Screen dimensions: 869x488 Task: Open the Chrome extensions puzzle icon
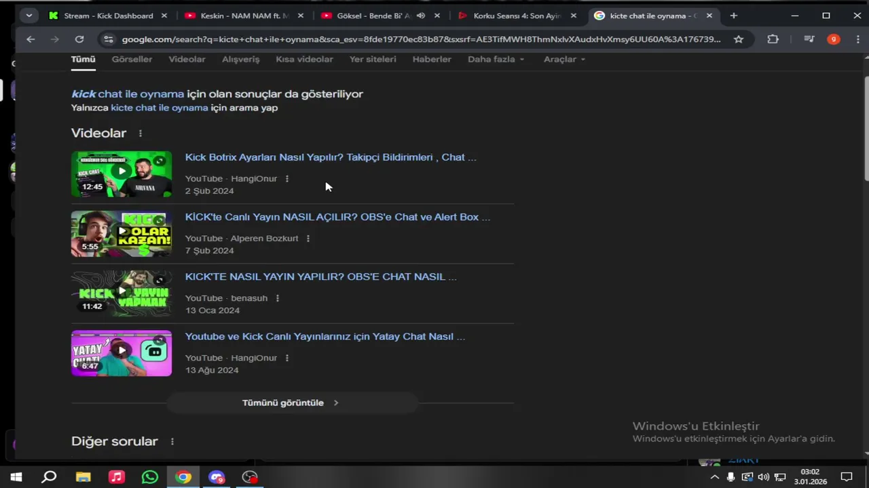coord(773,39)
